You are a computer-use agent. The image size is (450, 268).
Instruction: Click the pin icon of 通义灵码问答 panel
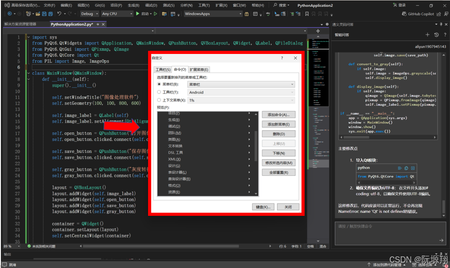[441, 25]
